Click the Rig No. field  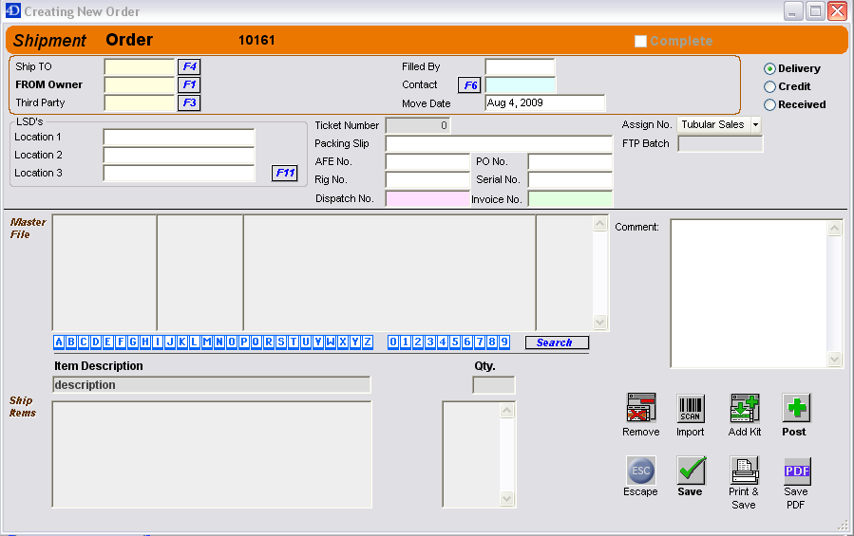click(427, 179)
